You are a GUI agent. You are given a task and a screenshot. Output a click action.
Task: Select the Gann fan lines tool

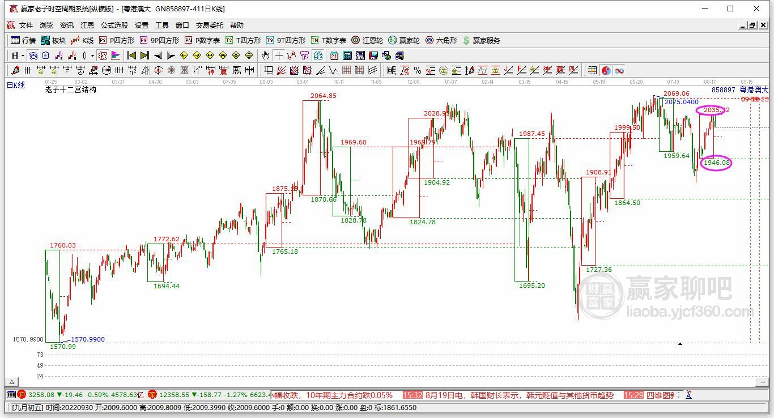click(281, 70)
